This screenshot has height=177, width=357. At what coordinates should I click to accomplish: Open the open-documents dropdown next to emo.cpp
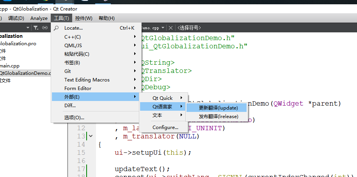pos(163,28)
